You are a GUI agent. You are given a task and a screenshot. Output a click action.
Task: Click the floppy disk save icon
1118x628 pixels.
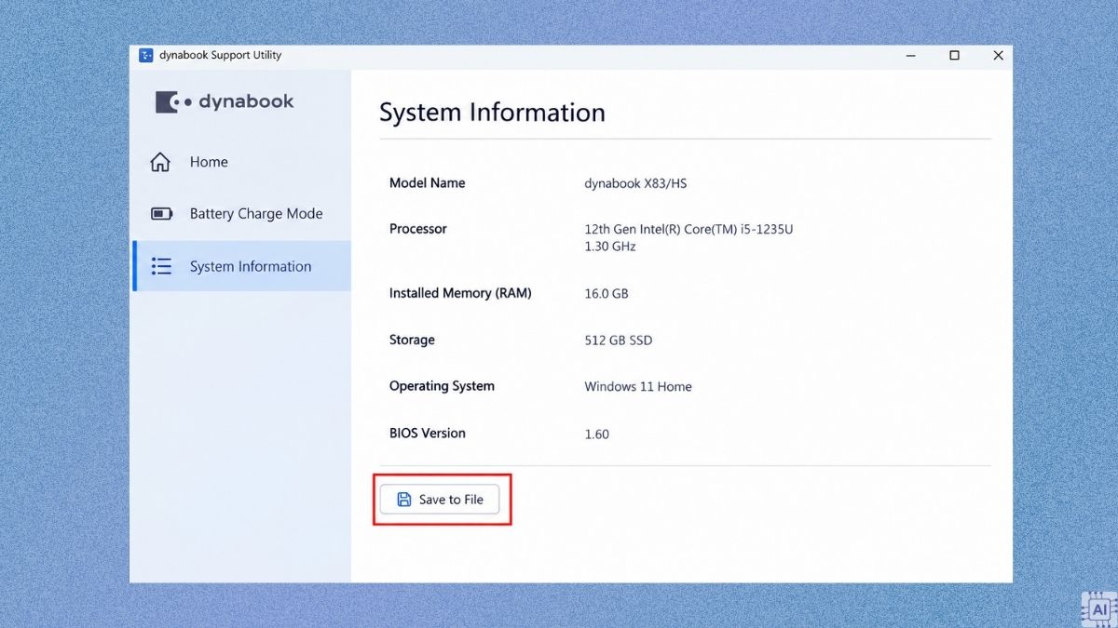coord(404,500)
